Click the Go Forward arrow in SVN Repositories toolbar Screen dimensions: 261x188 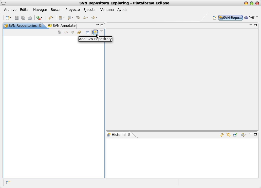coord(72,32)
